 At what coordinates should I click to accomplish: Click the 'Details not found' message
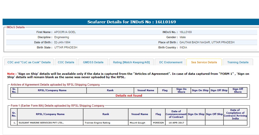click(129, 96)
